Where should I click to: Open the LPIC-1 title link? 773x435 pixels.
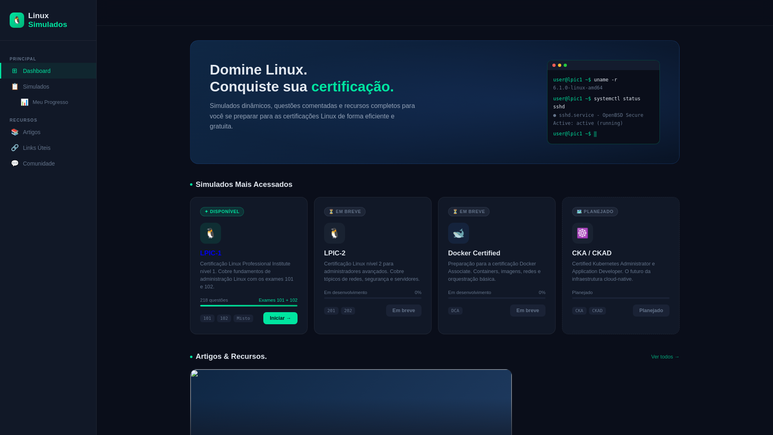[211, 253]
